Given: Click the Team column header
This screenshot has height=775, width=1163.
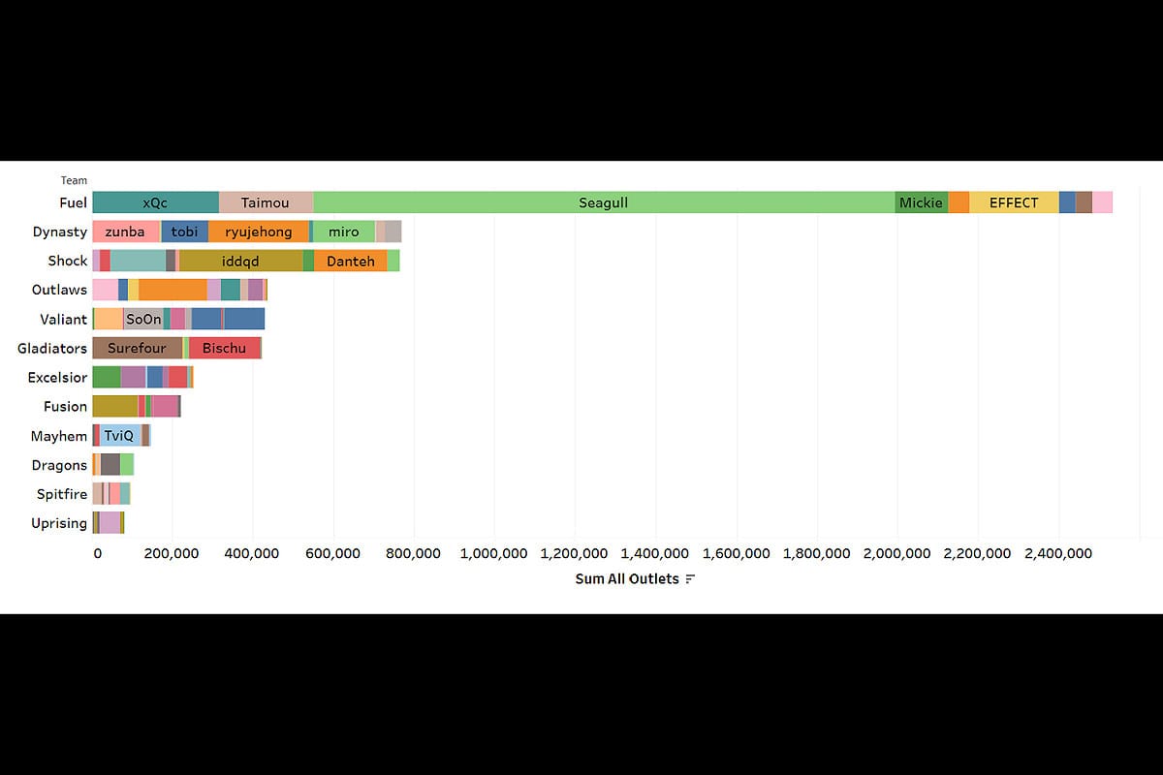Looking at the screenshot, I should pos(74,180).
